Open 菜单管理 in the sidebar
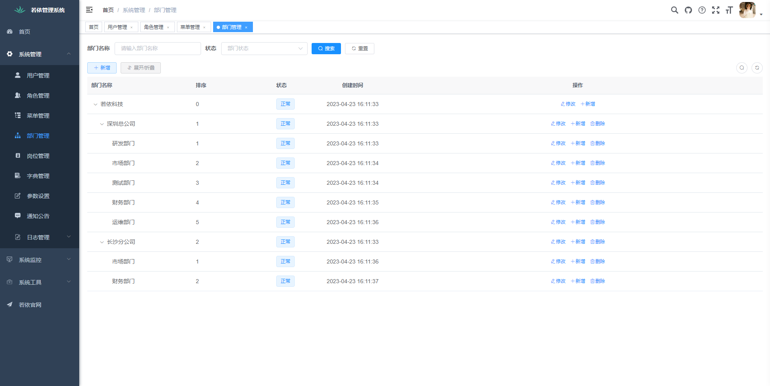Image resolution: width=770 pixels, height=386 pixels. click(39, 116)
